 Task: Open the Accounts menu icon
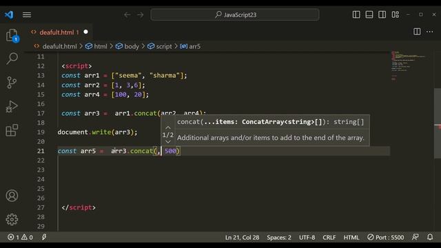(12, 196)
